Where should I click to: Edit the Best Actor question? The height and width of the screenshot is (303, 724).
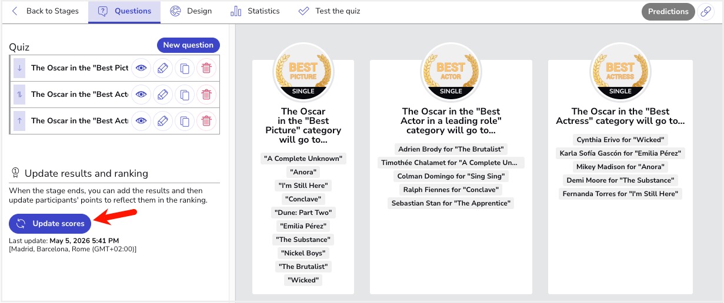point(163,95)
